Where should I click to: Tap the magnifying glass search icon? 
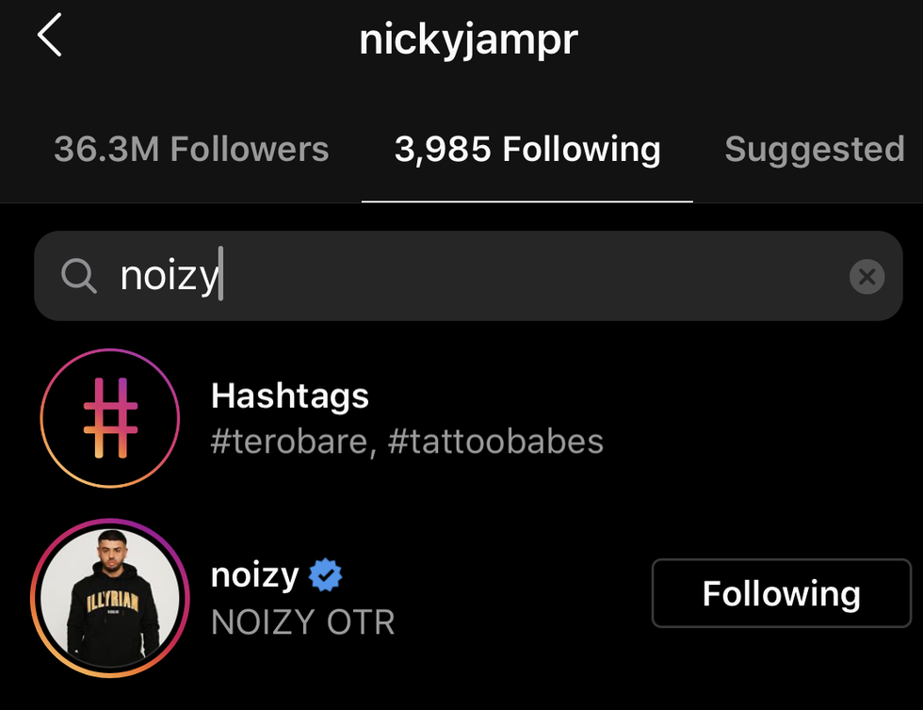pyautogui.click(x=78, y=277)
